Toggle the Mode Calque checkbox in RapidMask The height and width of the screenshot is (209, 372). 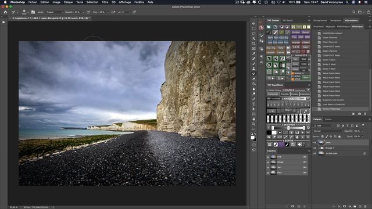click(267, 91)
